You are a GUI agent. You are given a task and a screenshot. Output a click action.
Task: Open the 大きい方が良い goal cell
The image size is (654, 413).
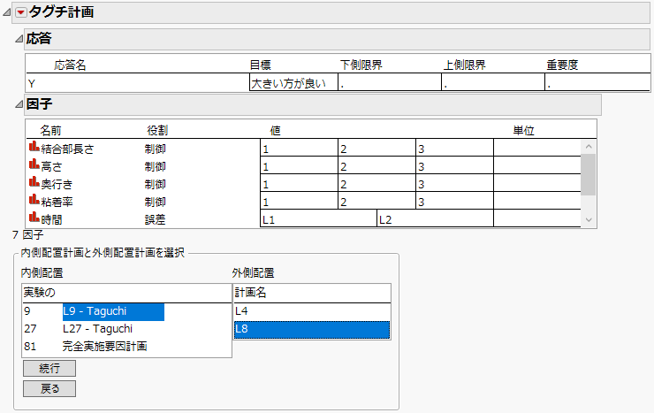293,83
